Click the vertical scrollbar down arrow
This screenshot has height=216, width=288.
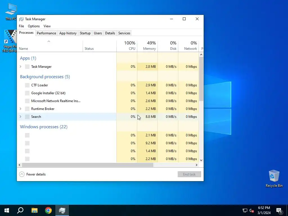pyautogui.click(x=201, y=160)
